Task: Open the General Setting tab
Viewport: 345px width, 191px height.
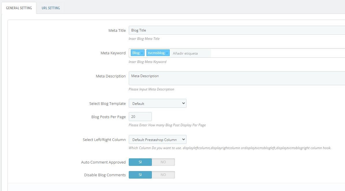Action: (19, 8)
